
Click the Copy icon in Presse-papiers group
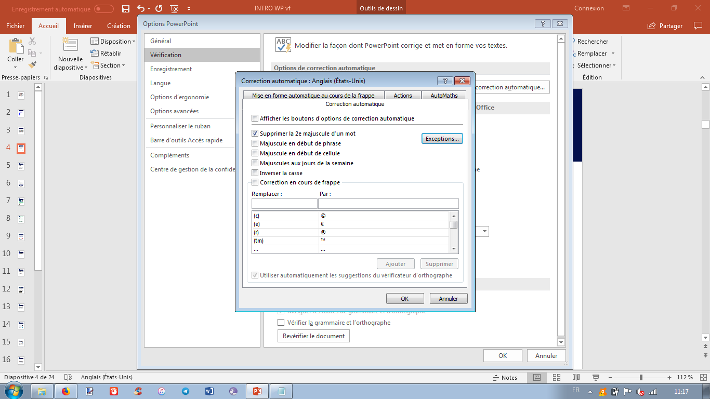(x=32, y=53)
